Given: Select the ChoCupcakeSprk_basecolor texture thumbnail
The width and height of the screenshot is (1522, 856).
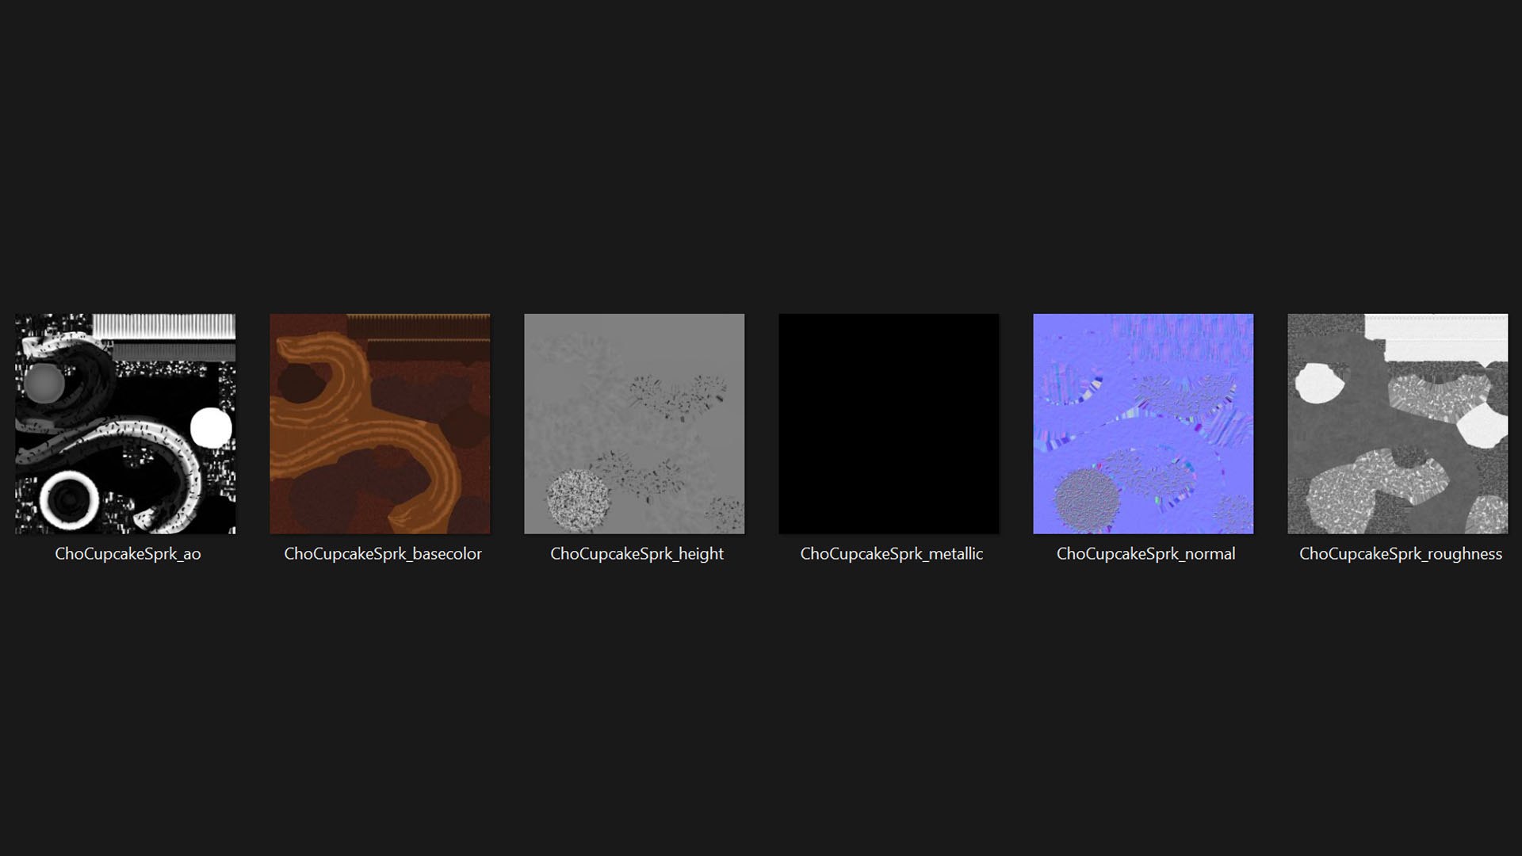Looking at the screenshot, I should tap(380, 424).
